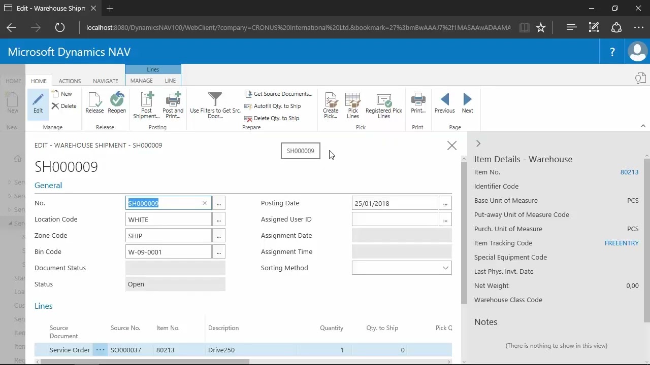The width and height of the screenshot is (650, 365).
Task: Print the warehouse shipment
Action: pyautogui.click(x=418, y=103)
